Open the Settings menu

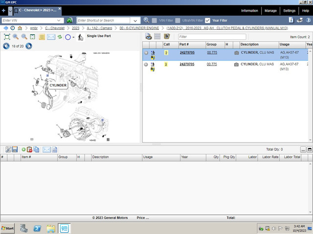[x=289, y=11]
